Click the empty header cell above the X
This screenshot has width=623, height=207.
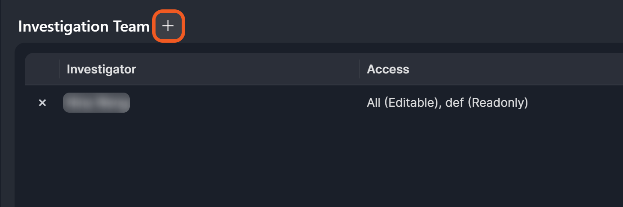(x=42, y=69)
